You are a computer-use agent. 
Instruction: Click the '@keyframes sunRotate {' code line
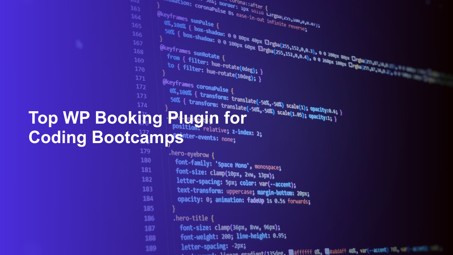191,52
